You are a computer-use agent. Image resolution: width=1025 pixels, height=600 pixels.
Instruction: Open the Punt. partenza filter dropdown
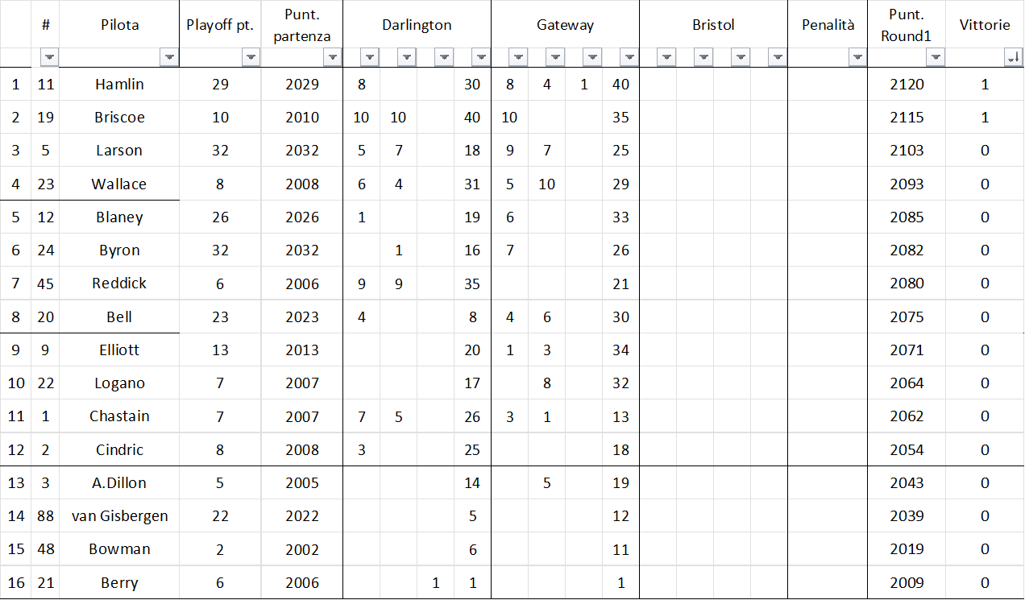pyautogui.click(x=332, y=58)
